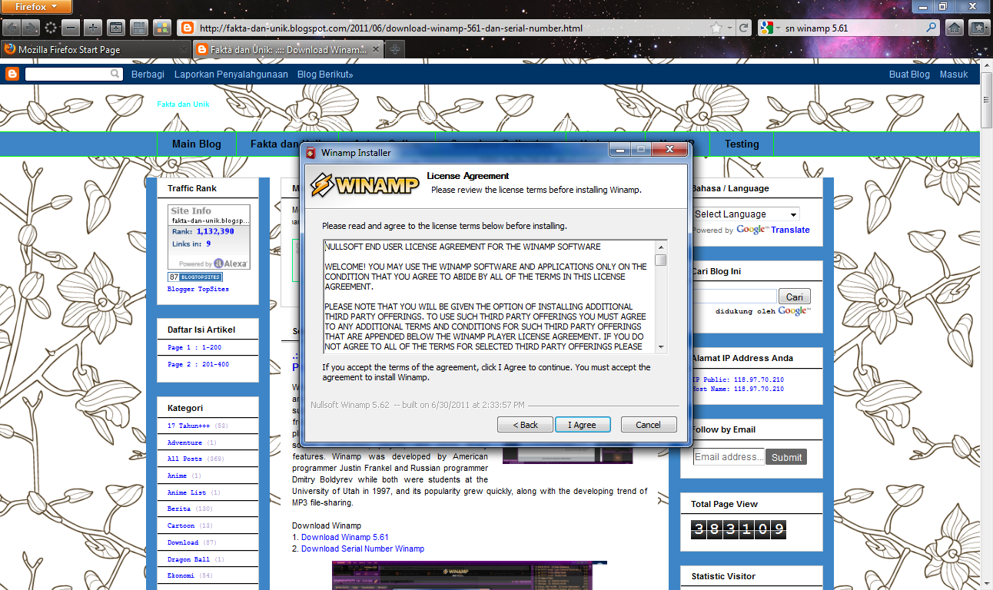Image resolution: width=993 pixels, height=590 pixels.
Task: Zoom in with the plus toolbar icon
Action: pyautogui.click(x=92, y=28)
